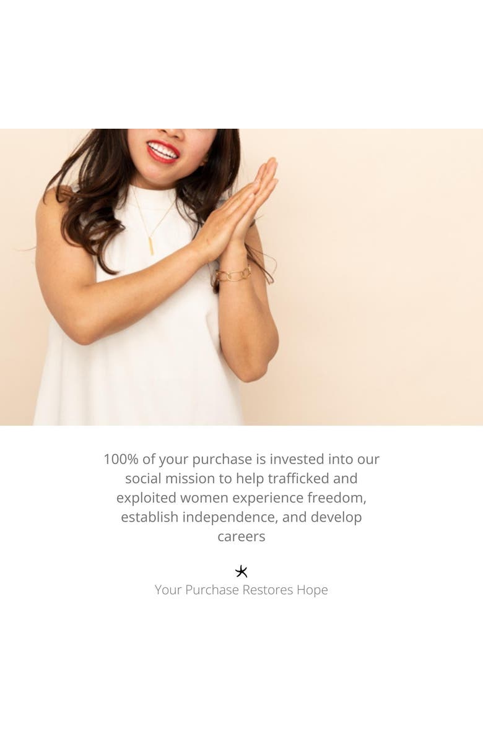Click the black asterisk star icon
Screen dimensions: 483x740
[x=241, y=572]
